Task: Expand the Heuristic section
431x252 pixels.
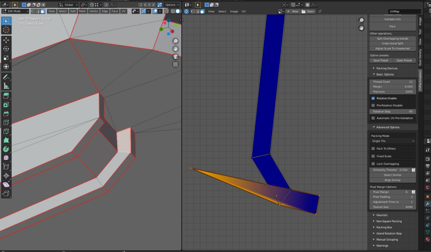Action: tap(382, 215)
